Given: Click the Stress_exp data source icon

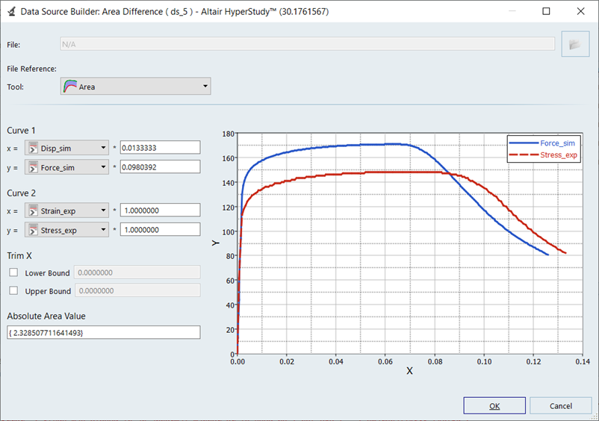Looking at the screenshot, I should (32, 230).
